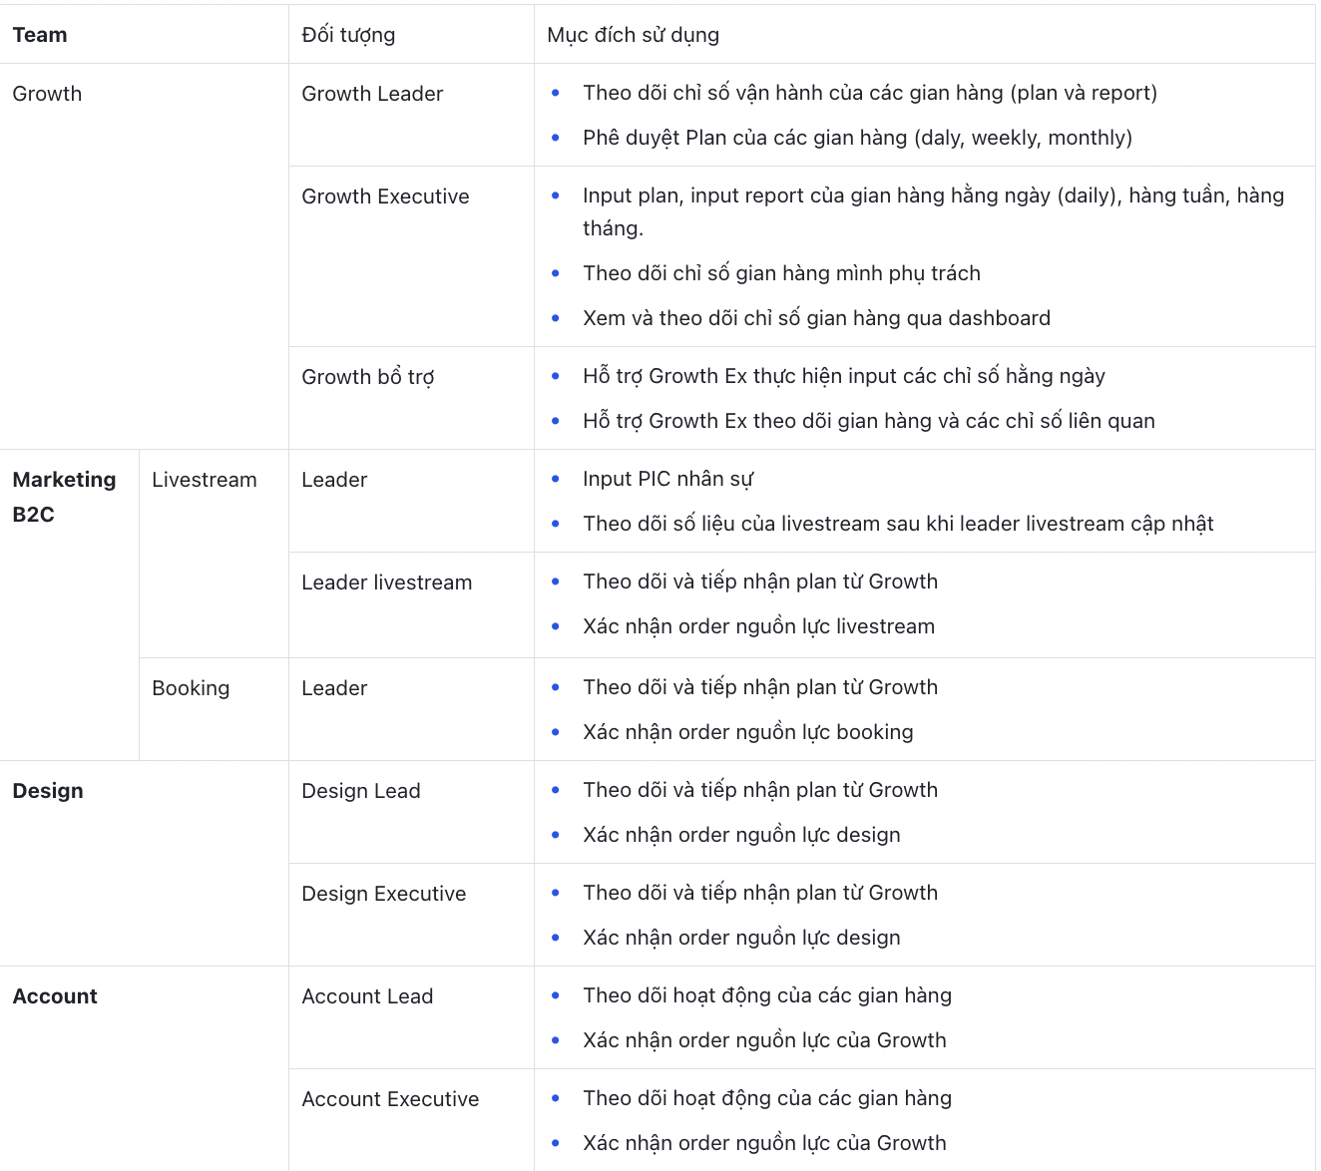Image resolution: width=1321 pixels, height=1171 pixels.
Task: Click the Account team cell
Action: coord(55,996)
